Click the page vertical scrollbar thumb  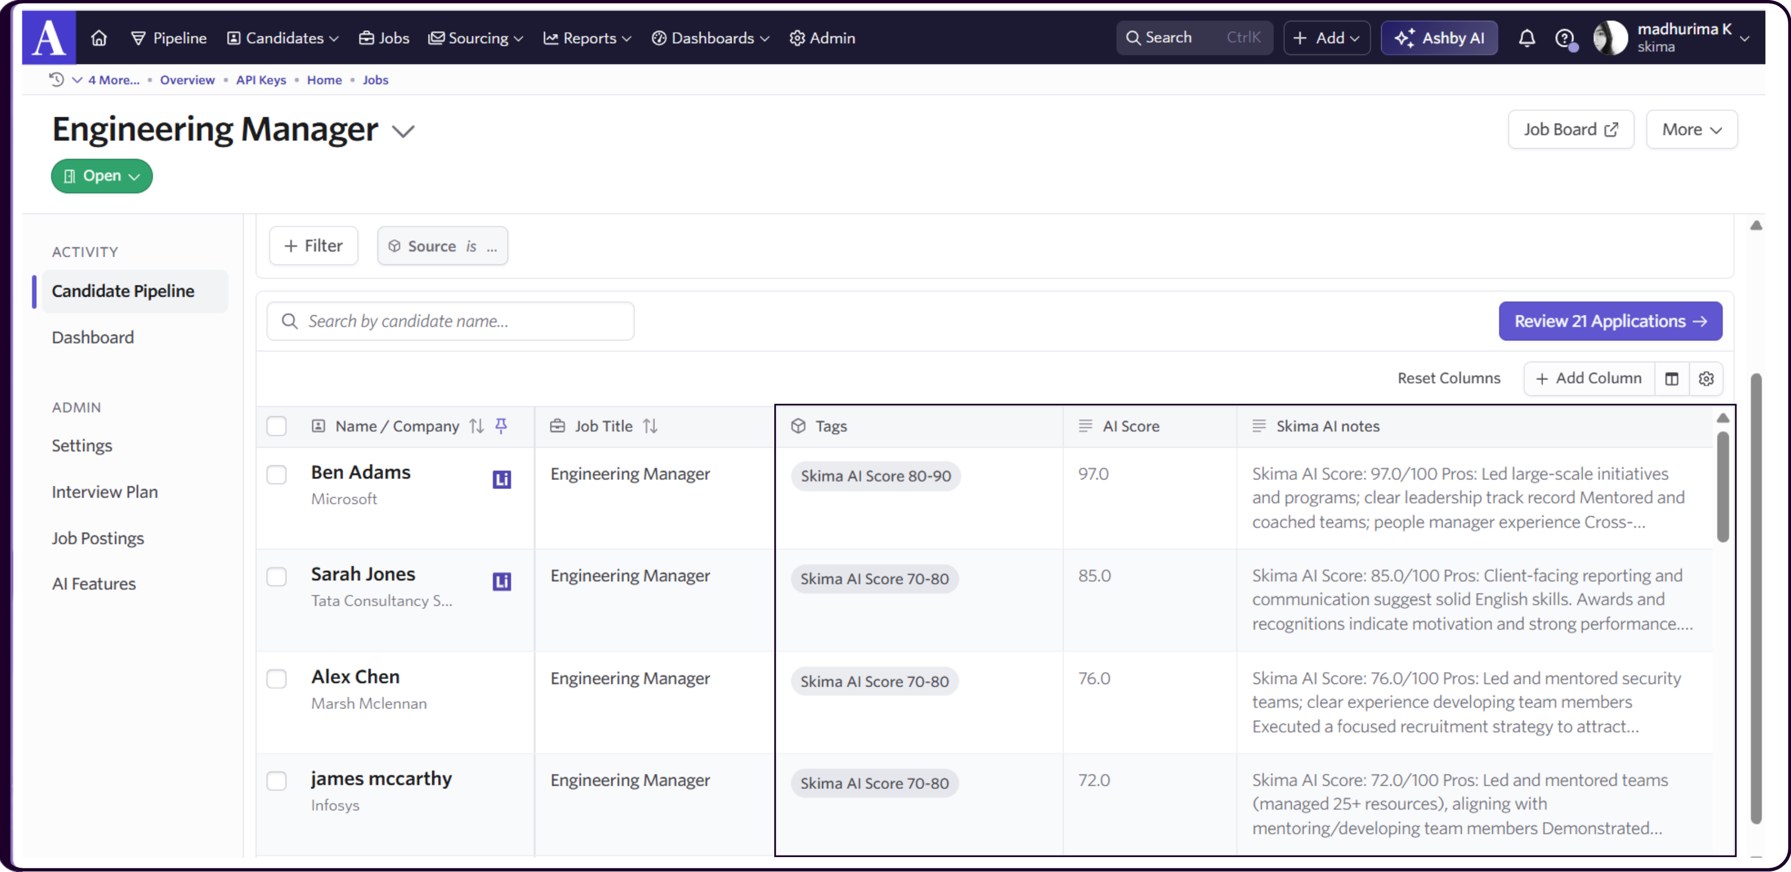1755,598
